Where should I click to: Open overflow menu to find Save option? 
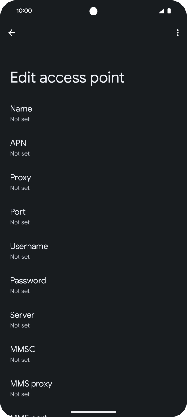[177, 32]
